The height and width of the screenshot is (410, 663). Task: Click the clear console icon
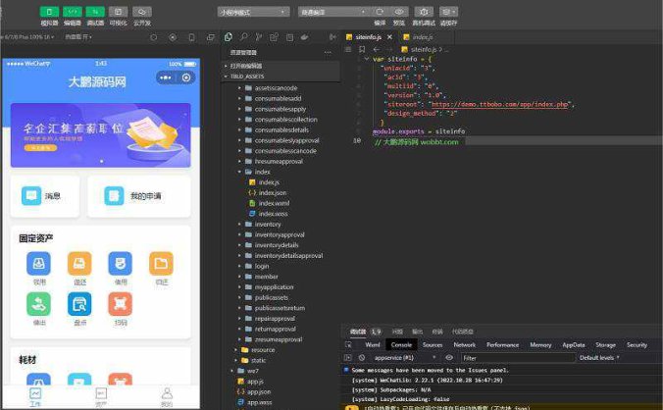362,358
